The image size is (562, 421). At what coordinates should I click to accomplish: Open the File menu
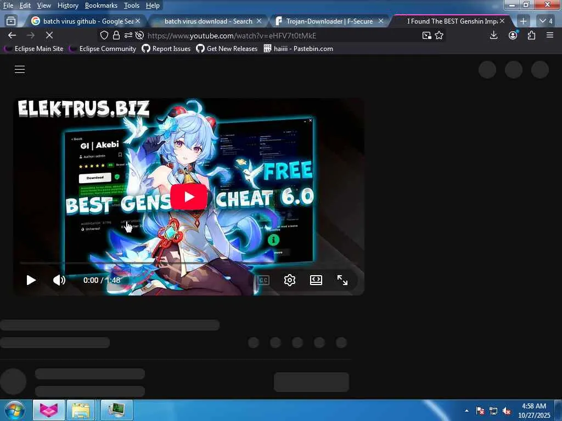tap(8, 5)
